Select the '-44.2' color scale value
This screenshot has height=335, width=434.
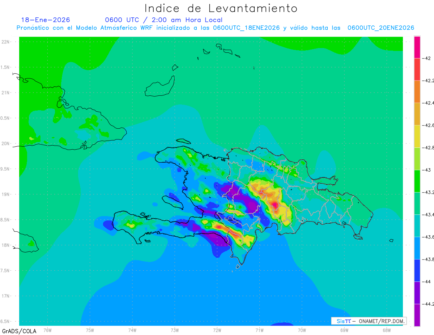click(428, 304)
